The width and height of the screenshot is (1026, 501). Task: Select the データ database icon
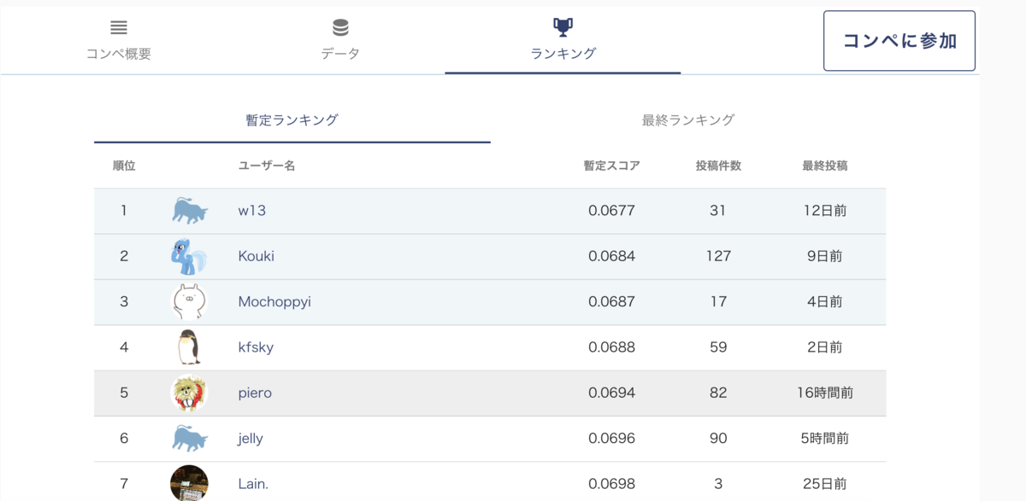(x=340, y=28)
